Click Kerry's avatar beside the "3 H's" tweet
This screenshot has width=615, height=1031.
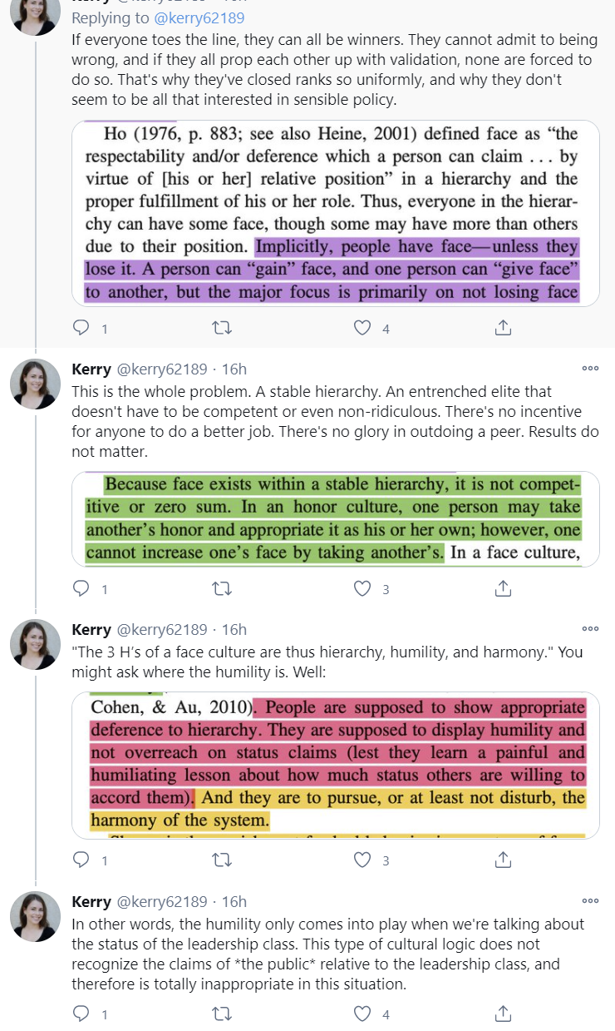(35, 645)
